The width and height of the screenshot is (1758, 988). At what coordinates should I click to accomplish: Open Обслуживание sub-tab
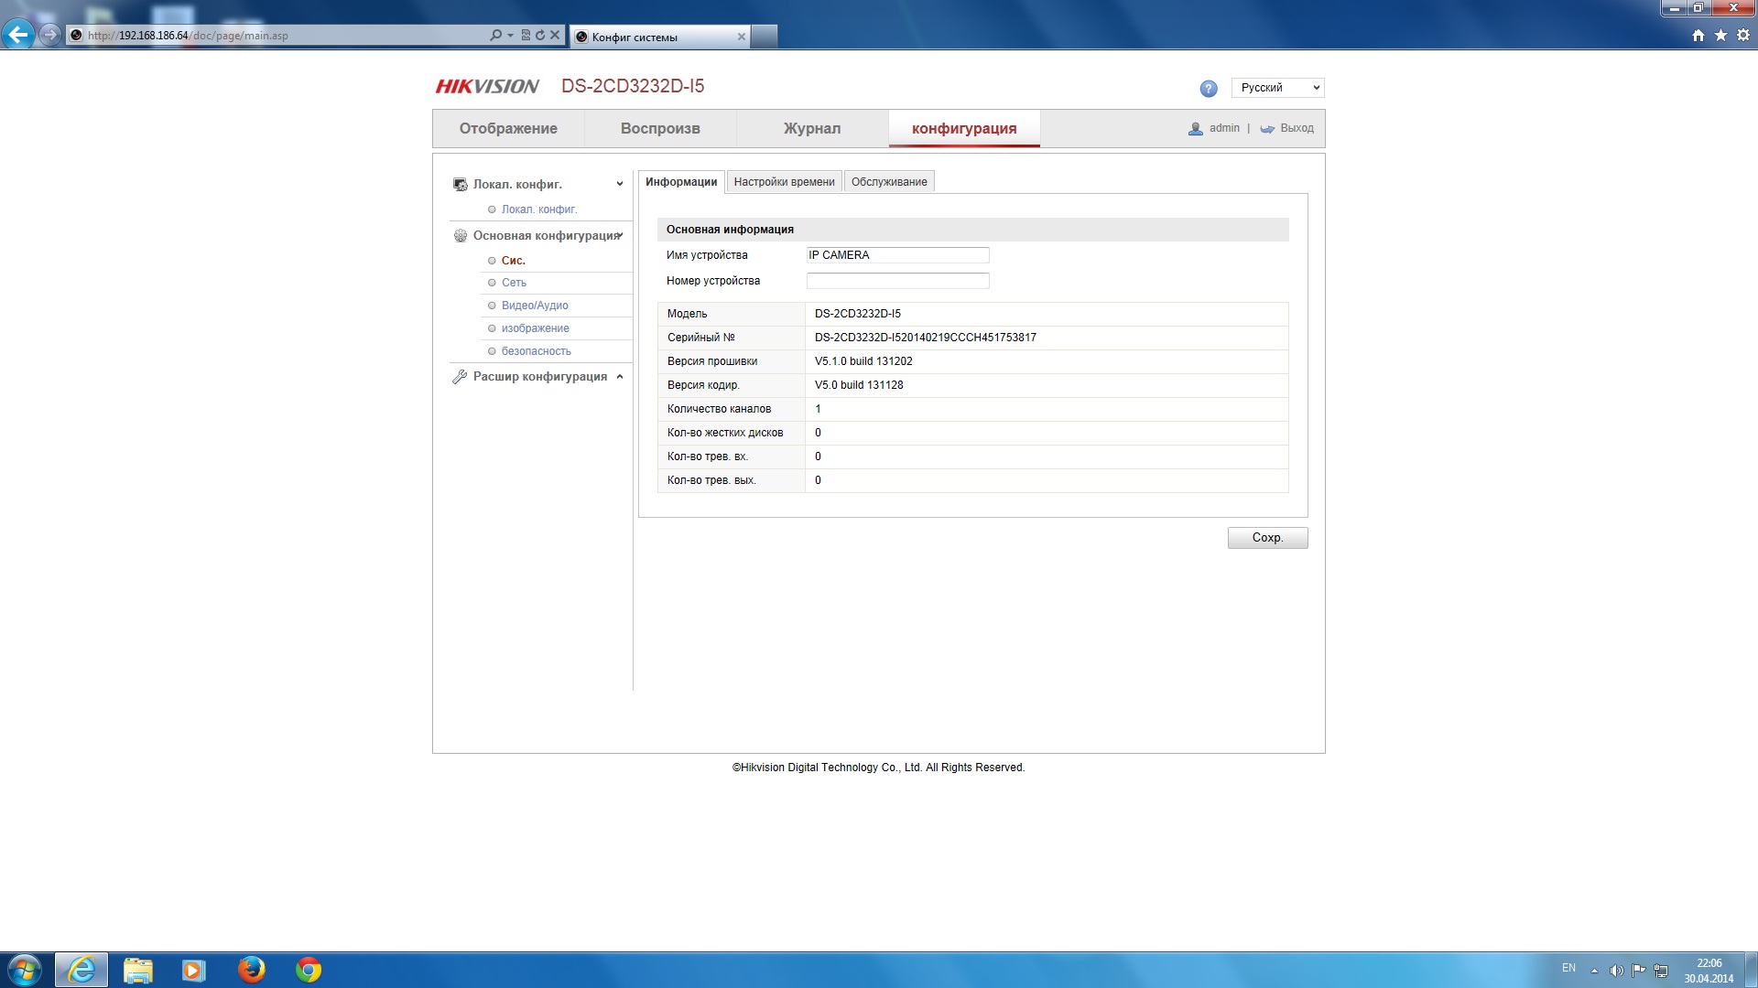click(x=889, y=182)
